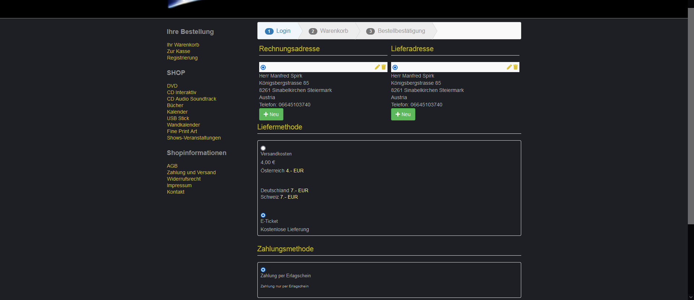Open the Kalender category
The image size is (694, 300).
click(177, 112)
